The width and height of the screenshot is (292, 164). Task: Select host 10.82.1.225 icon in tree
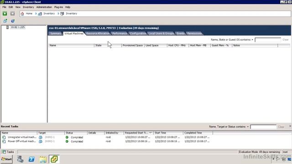pyautogui.click(x=7, y=27)
